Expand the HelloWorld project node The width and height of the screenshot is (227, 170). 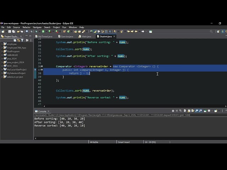[x=2, y=55]
